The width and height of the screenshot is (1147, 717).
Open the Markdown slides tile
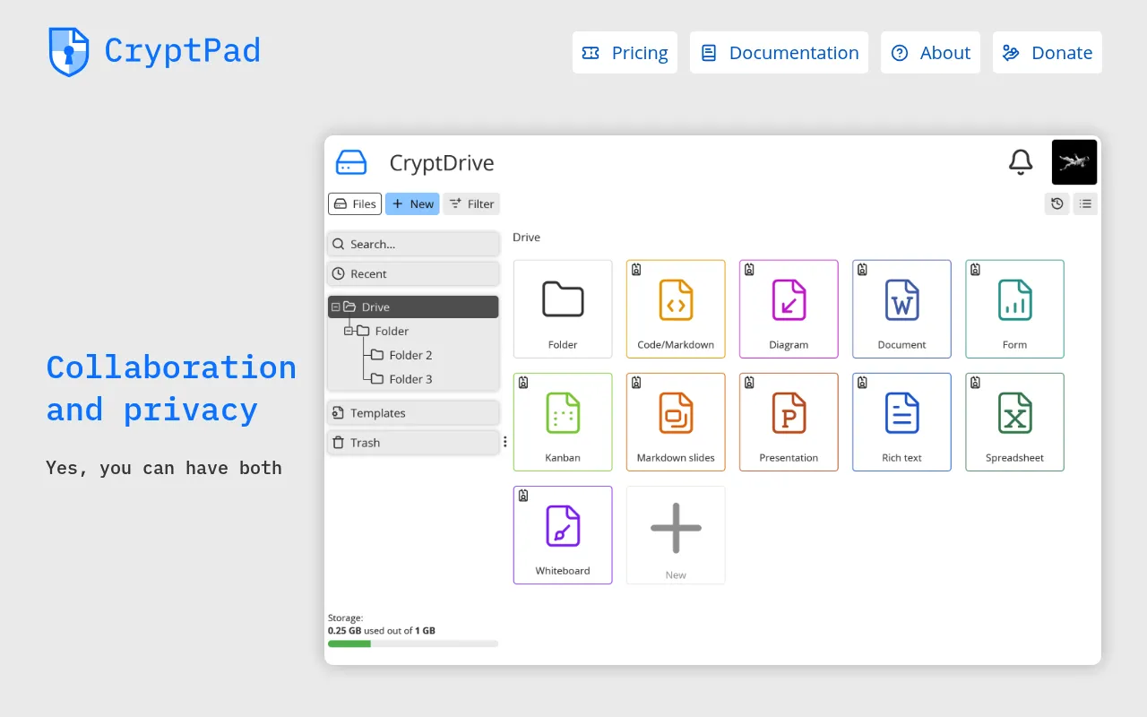tap(676, 422)
